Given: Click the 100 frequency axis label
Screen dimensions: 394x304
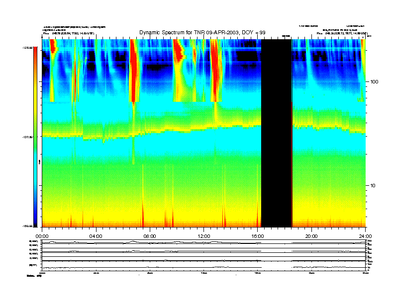Looking at the screenshot, I should tap(374, 82).
